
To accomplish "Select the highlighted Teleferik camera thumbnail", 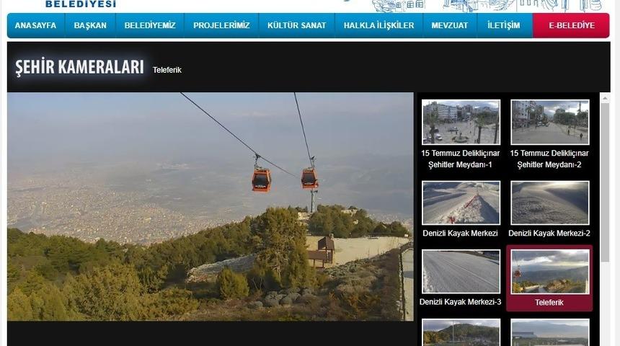I will [549, 272].
